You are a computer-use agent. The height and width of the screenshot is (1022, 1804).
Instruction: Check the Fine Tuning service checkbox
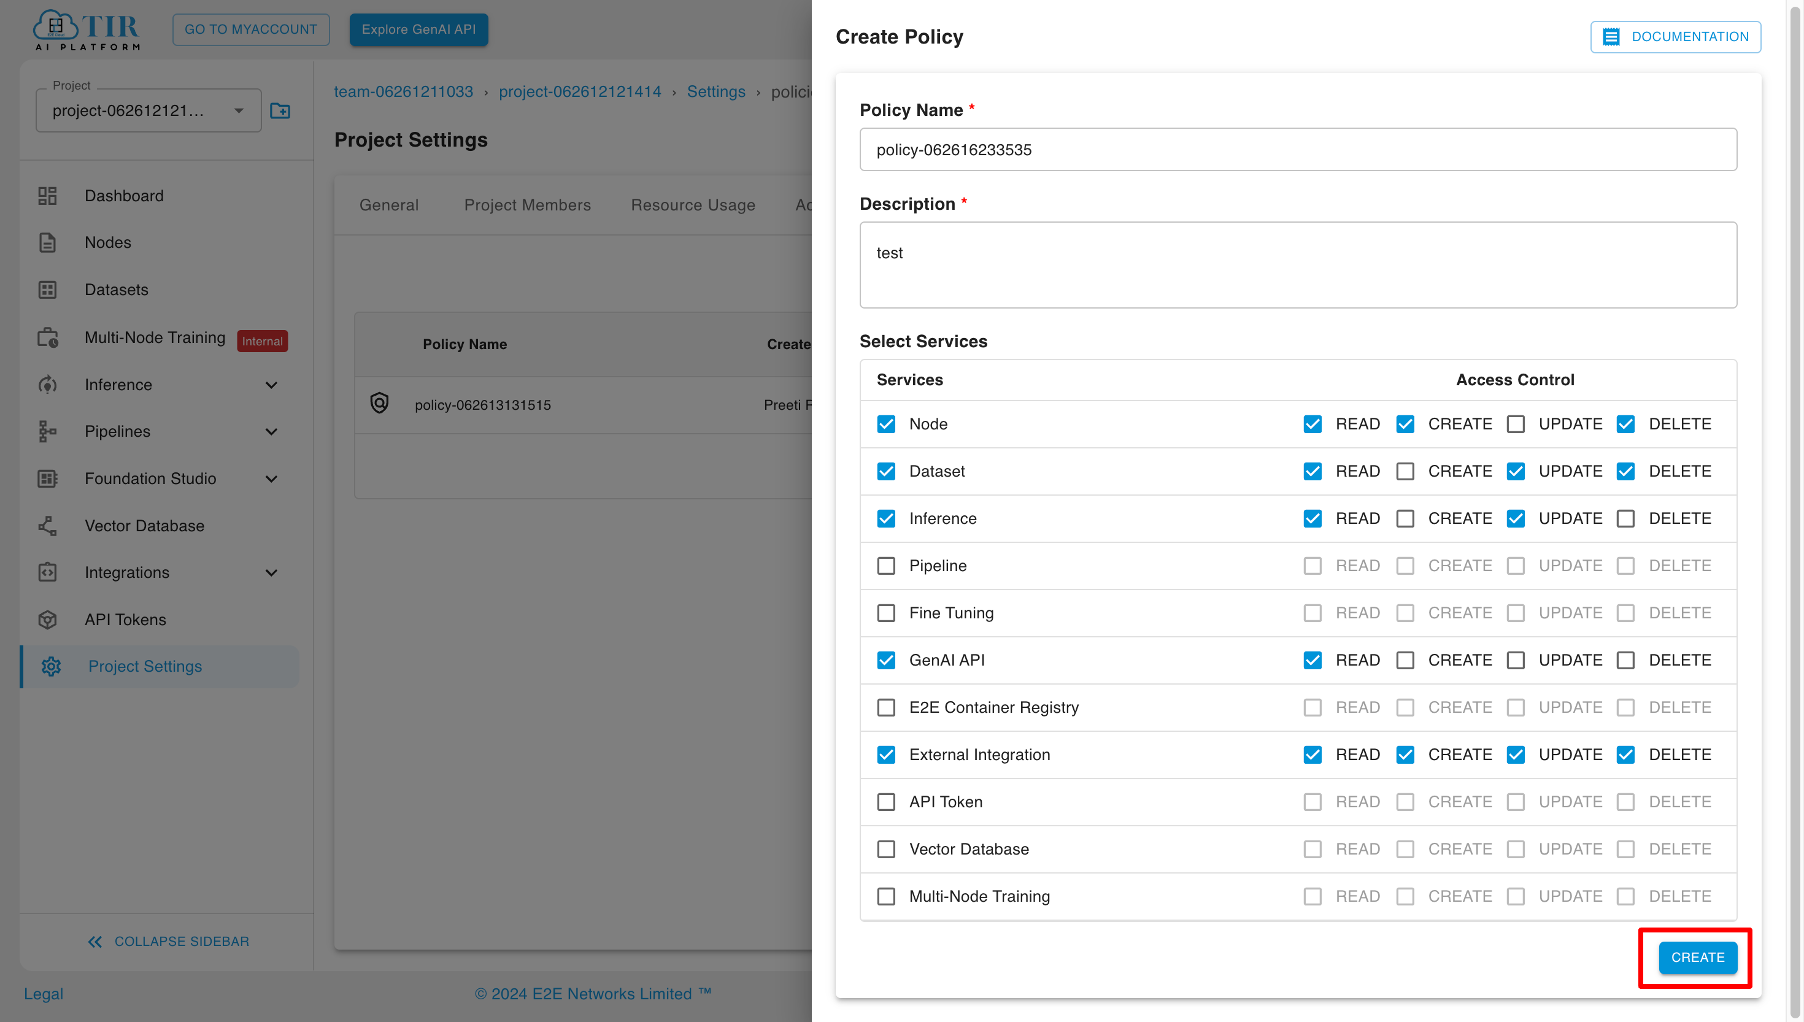click(886, 613)
